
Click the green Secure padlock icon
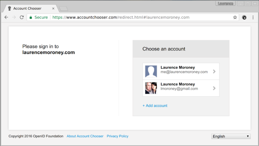point(31,17)
